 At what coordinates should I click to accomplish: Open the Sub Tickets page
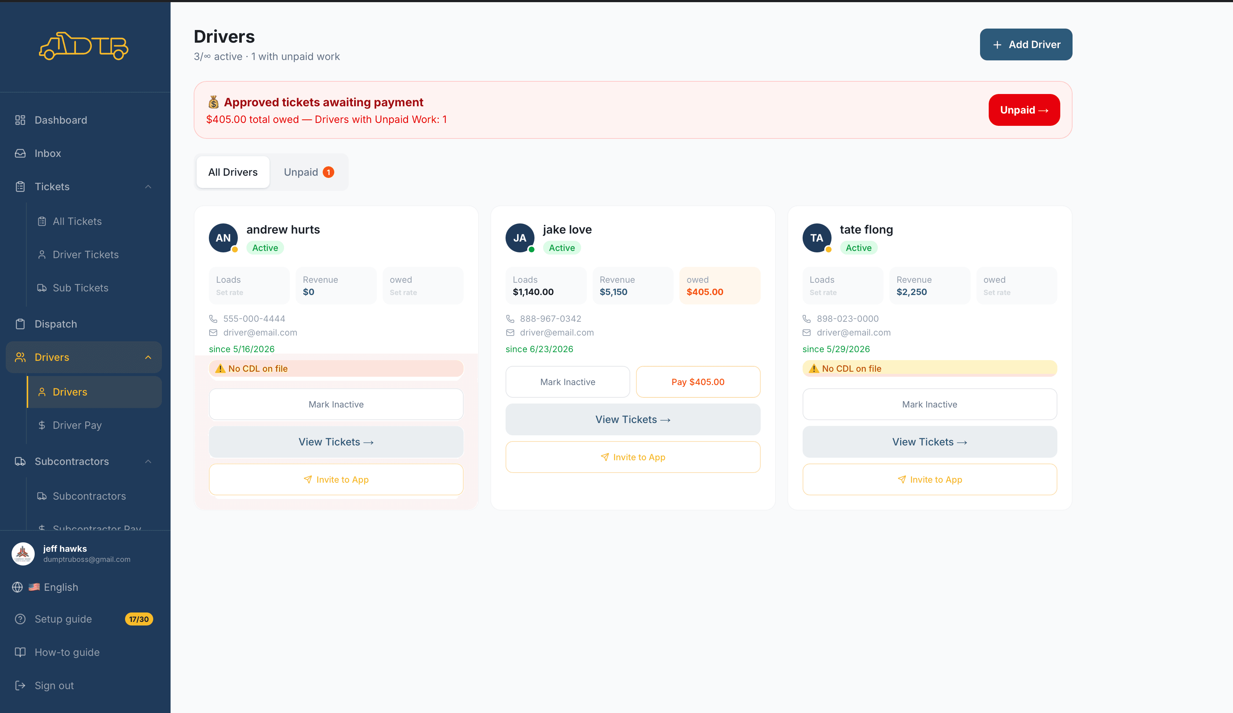[x=94, y=288]
